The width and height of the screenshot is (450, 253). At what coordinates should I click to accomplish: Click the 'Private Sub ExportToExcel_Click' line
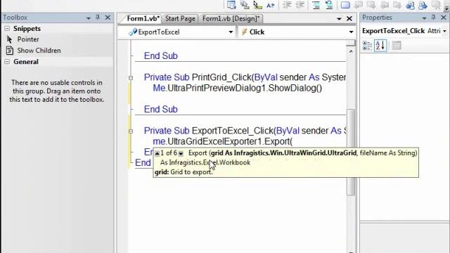coord(245,131)
